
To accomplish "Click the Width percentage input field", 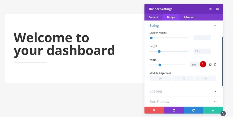I will (x=194, y=65).
